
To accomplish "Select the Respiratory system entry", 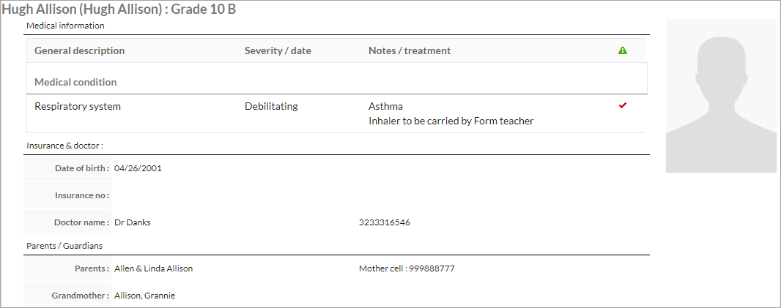I will [x=78, y=107].
